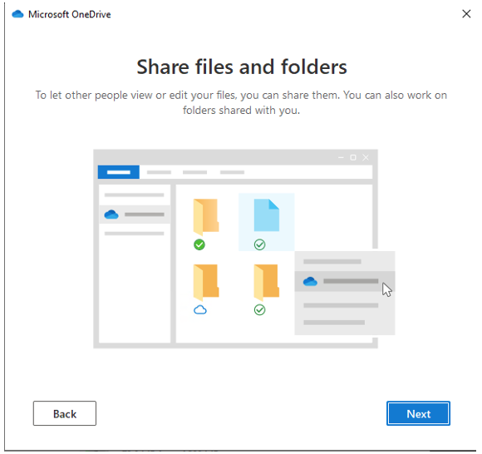Select the top-left yellow folder icon

pyautogui.click(x=206, y=216)
